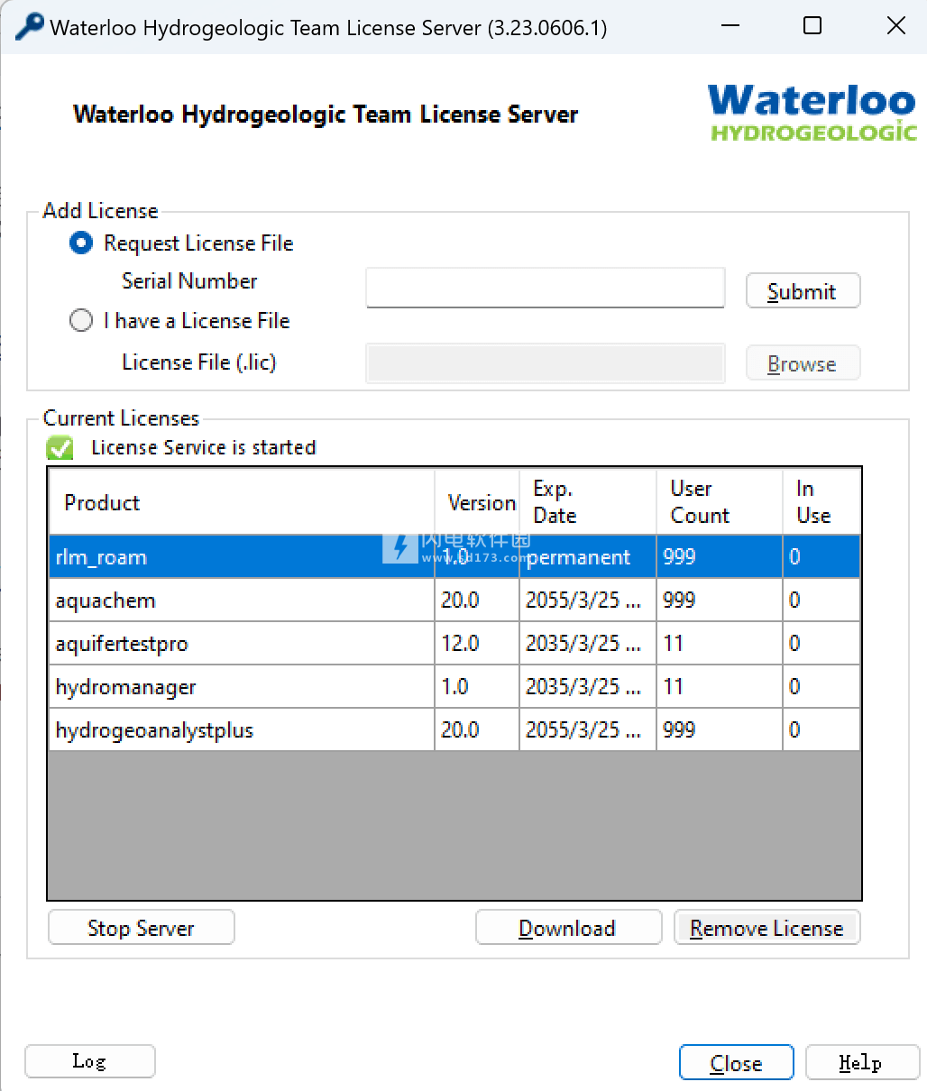Click the User Count column header
The width and height of the screenshot is (927, 1091).
point(720,502)
